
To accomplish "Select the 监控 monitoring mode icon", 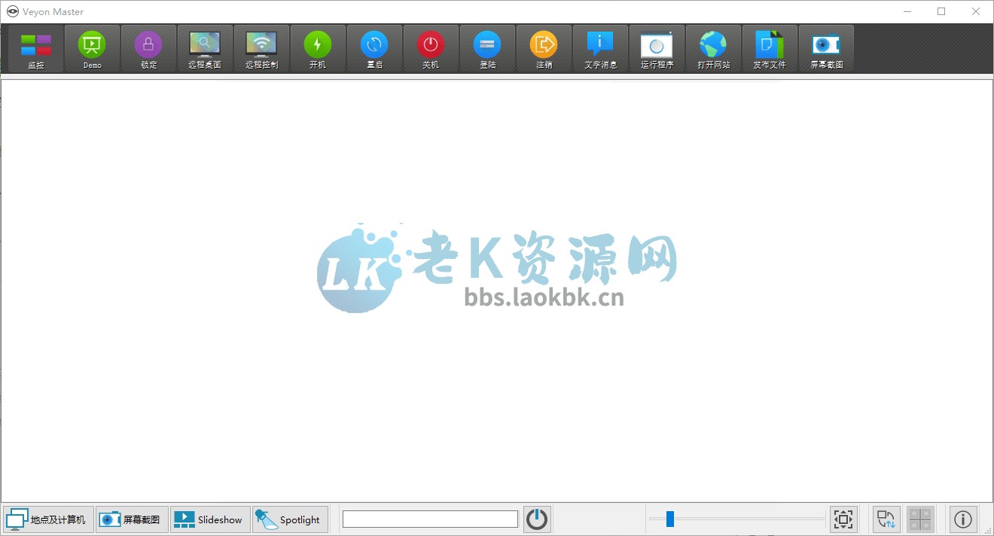I will click(36, 49).
